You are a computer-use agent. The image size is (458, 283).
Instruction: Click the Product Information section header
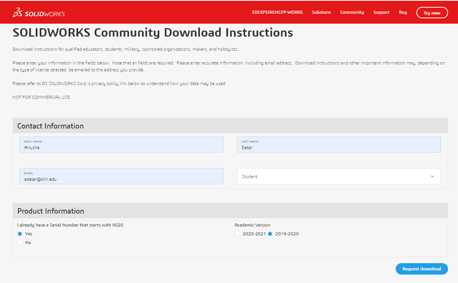coord(50,211)
